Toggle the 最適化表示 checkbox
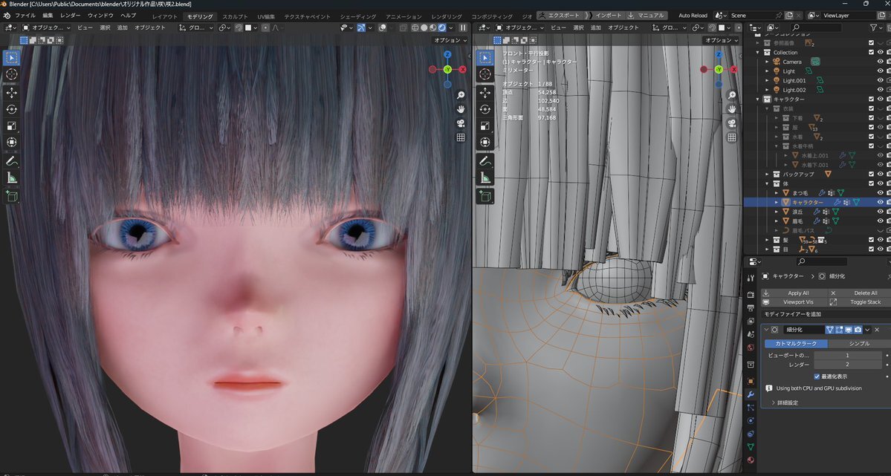The width and height of the screenshot is (891, 476). [x=817, y=376]
